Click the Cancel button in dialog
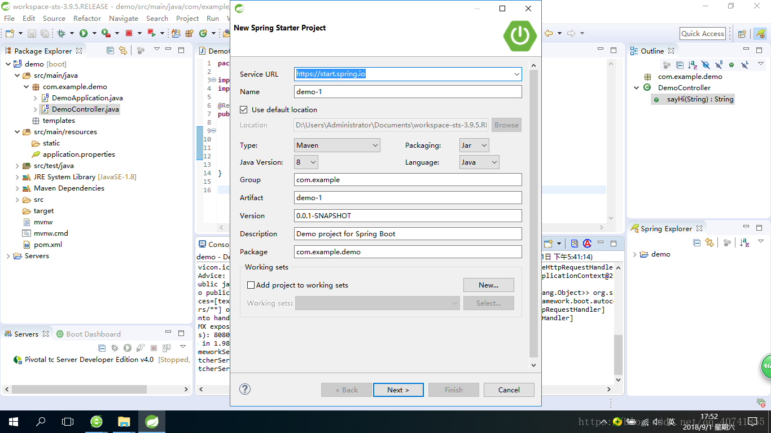Image resolution: width=771 pixels, height=433 pixels. pos(509,390)
